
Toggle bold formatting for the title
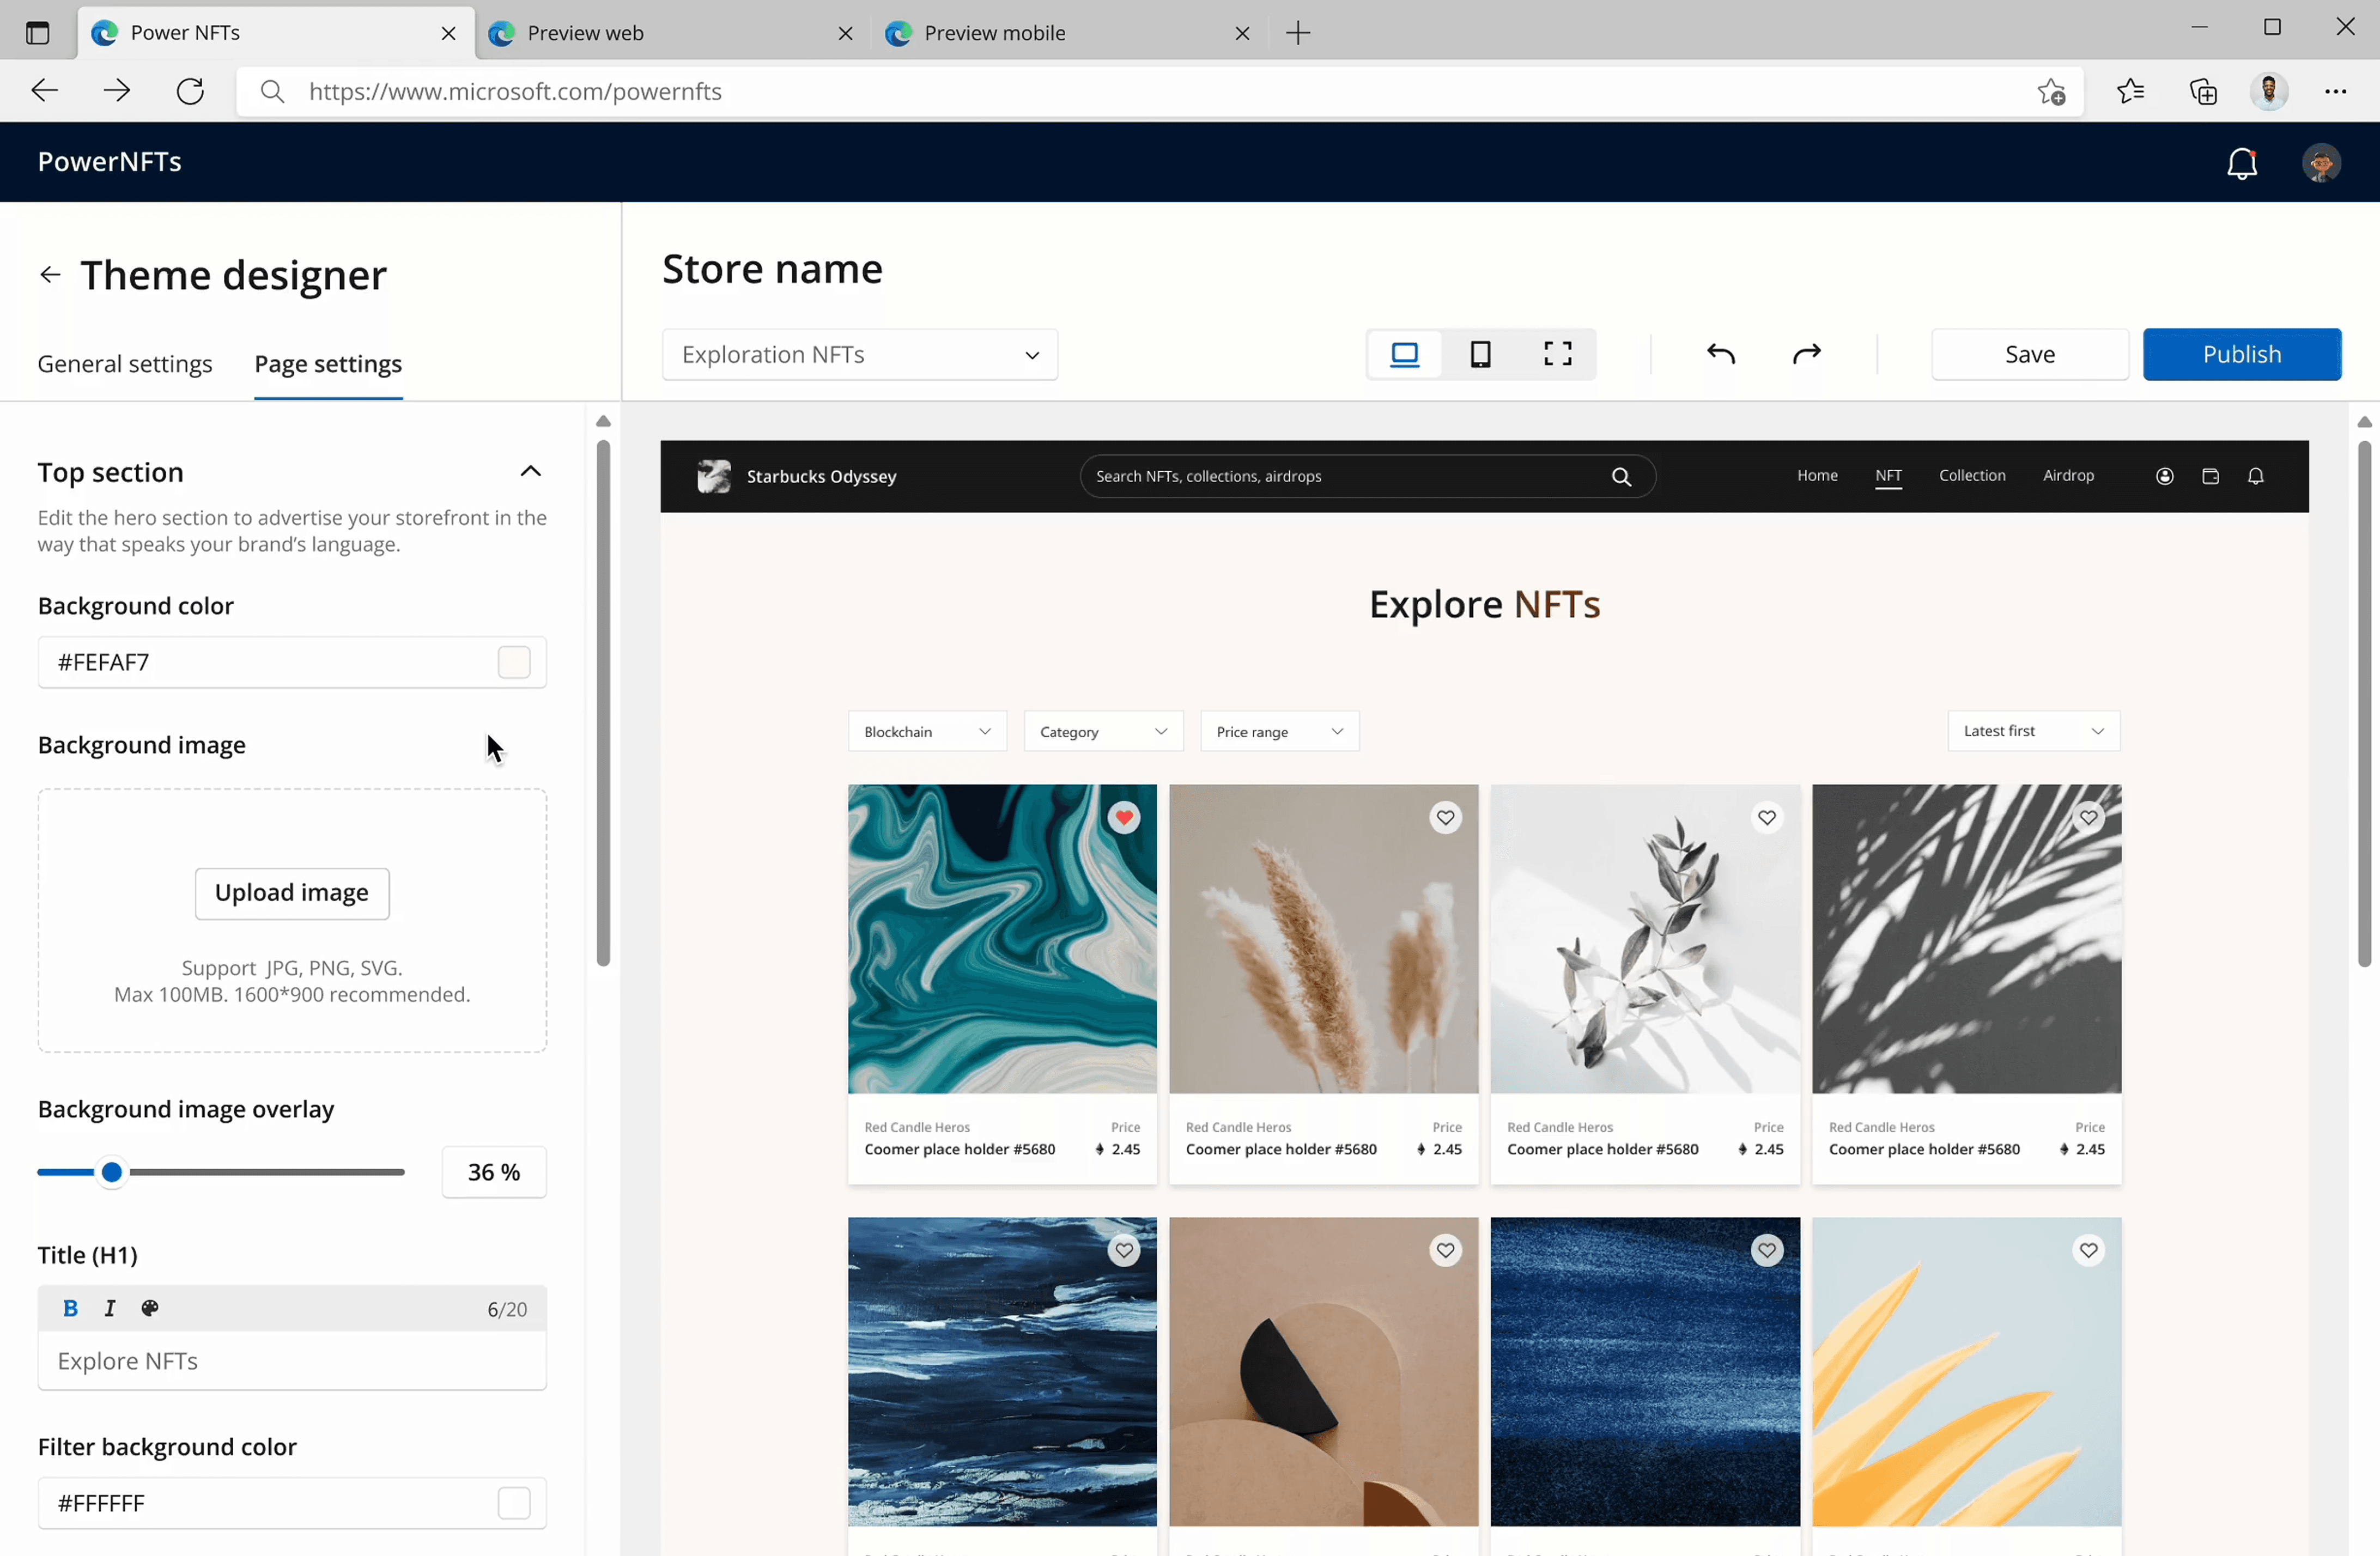(70, 1308)
